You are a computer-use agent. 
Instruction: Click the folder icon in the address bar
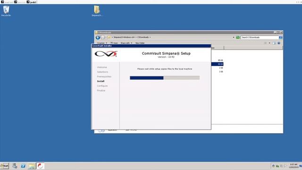[109, 37]
